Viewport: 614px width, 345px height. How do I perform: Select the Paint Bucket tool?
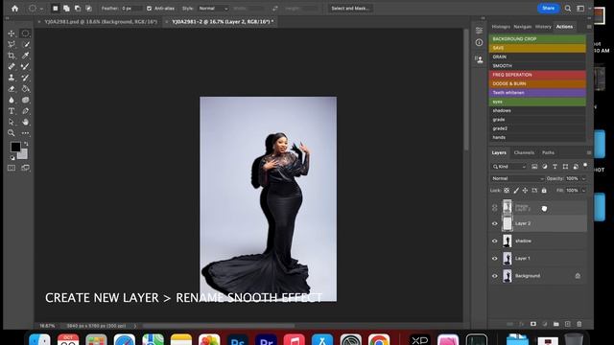click(26, 89)
